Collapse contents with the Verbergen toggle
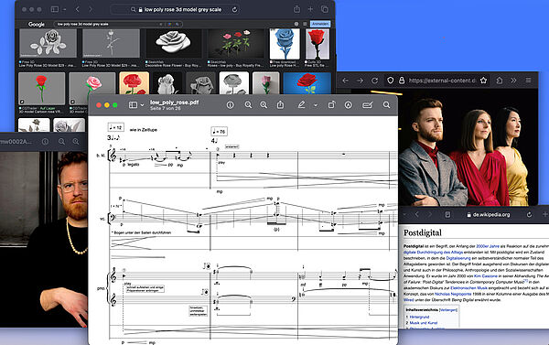549x345 pixels. click(x=448, y=310)
